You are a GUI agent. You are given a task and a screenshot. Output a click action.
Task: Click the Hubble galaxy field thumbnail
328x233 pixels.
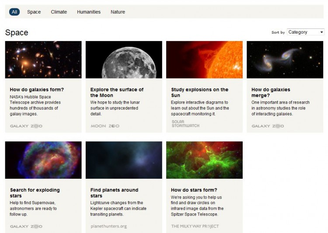[43, 60]
